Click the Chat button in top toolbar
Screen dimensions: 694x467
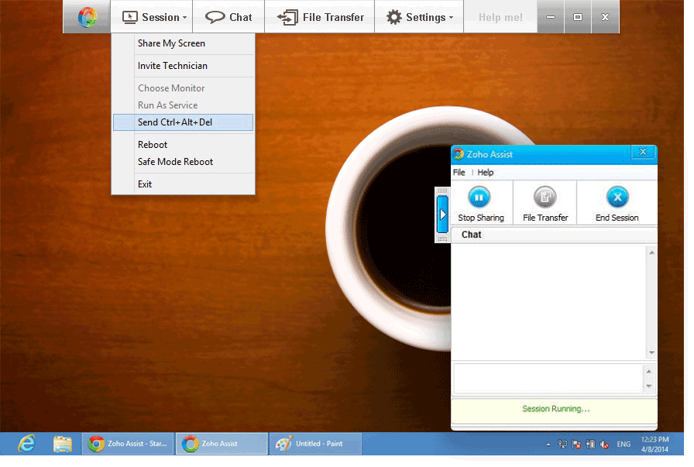228,17
